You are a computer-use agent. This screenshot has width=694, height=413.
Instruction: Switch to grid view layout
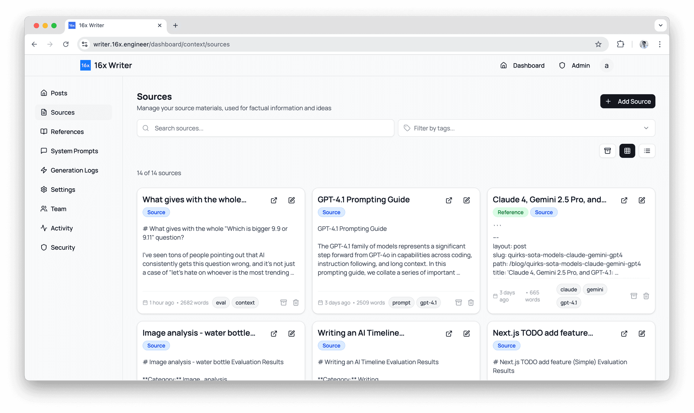tap(627, 151)
